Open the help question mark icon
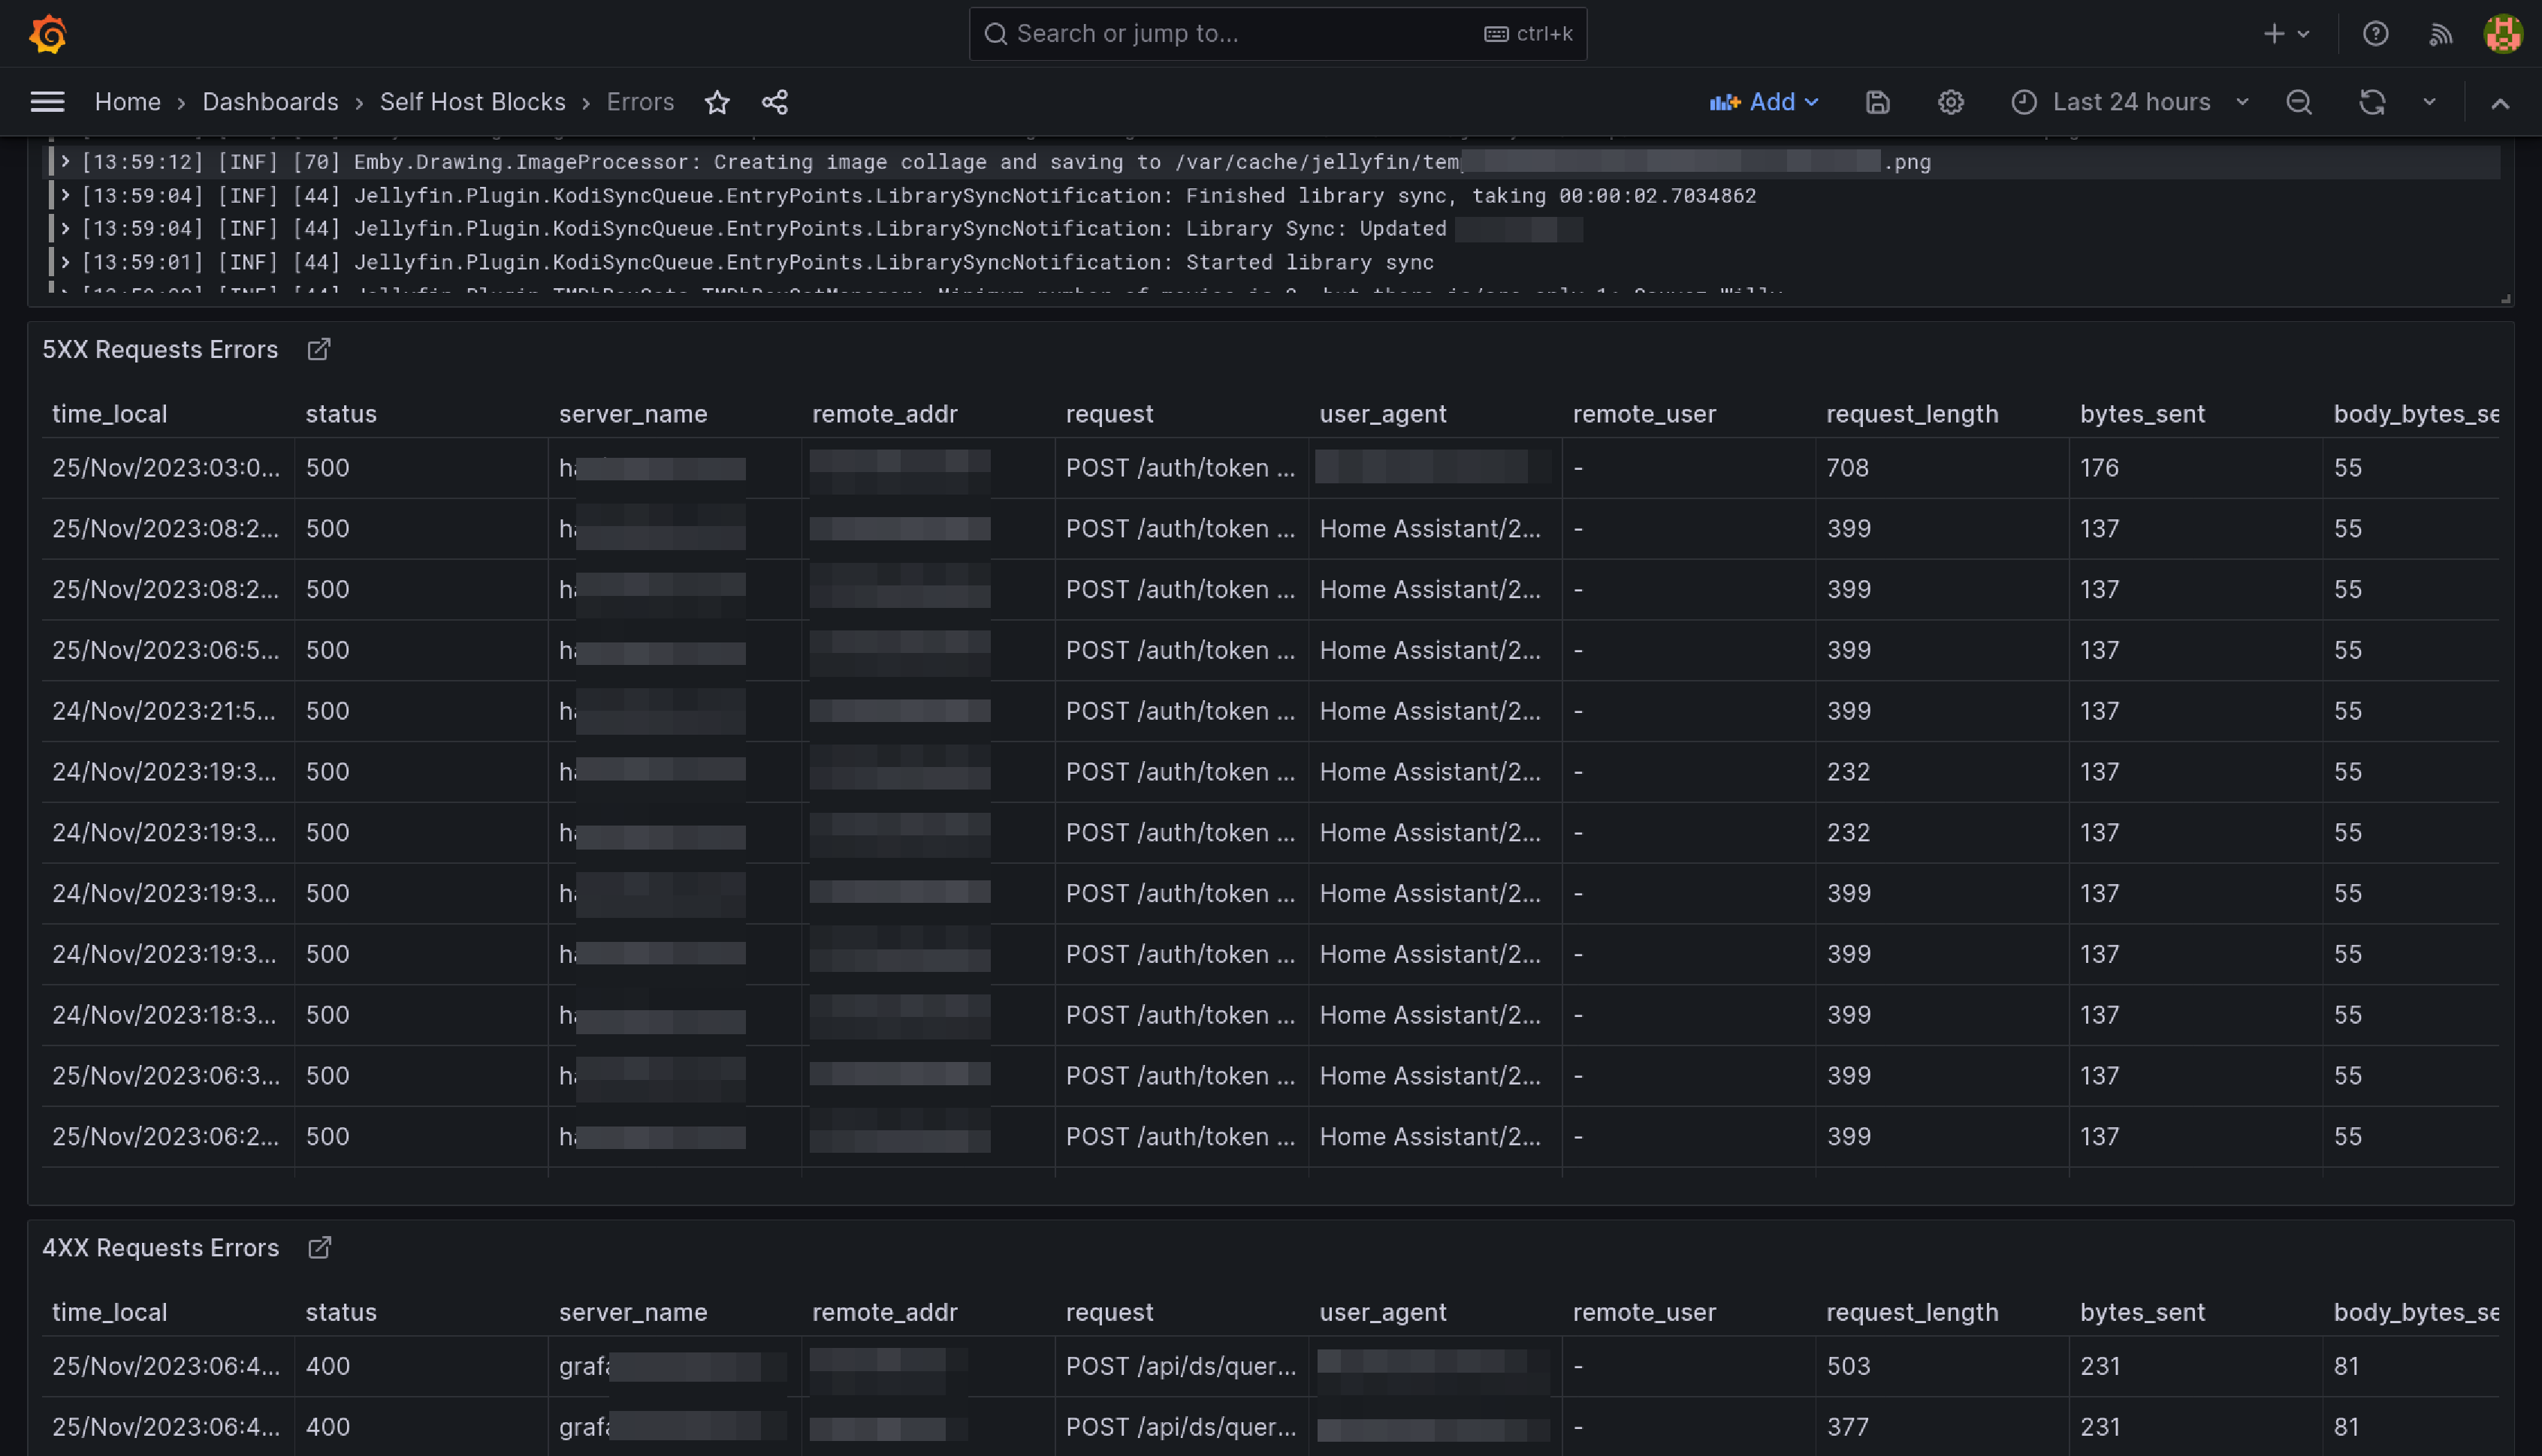Image resolution: width=2542 pixels, height=1456 pixels. point(2375,34)
